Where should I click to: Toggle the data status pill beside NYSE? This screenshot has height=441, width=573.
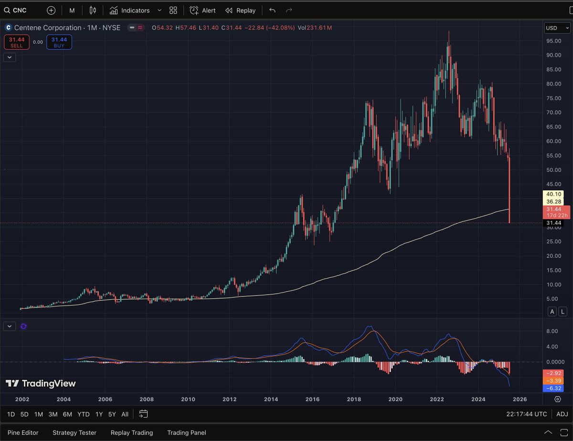(136, 28)
